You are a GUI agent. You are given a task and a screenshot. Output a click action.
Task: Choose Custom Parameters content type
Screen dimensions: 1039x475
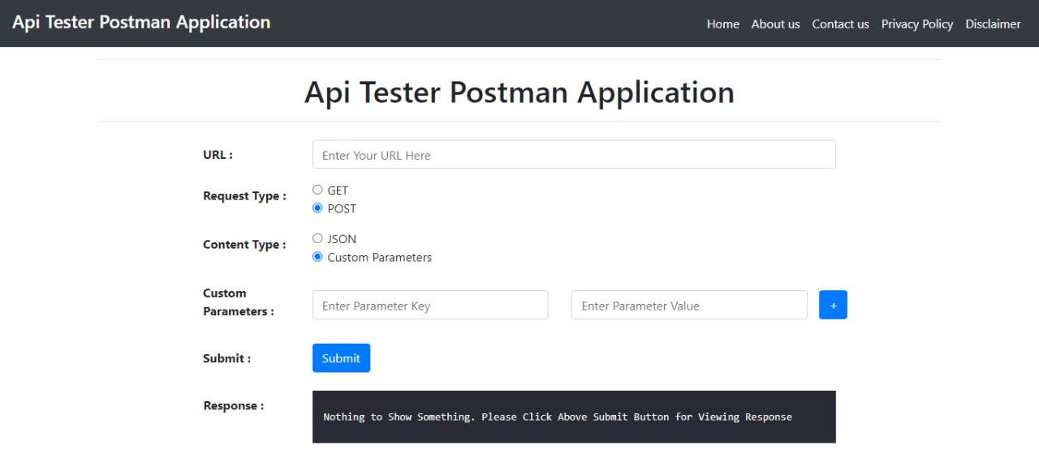pyautogui.click(x=317, y=257)
